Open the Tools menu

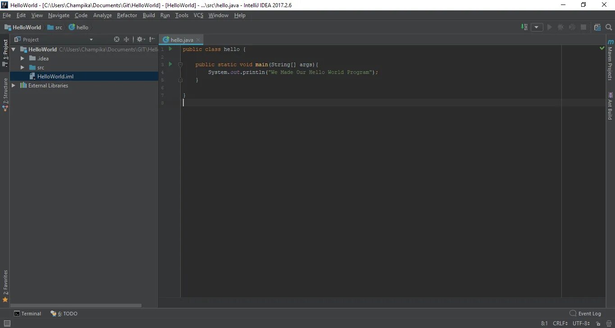tap(182, 15)
